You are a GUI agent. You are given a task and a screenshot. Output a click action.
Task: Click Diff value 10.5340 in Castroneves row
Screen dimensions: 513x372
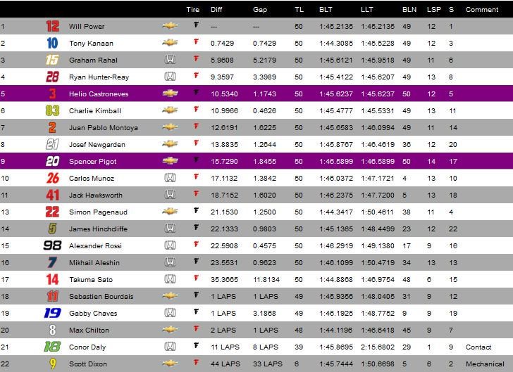[224, 94]
